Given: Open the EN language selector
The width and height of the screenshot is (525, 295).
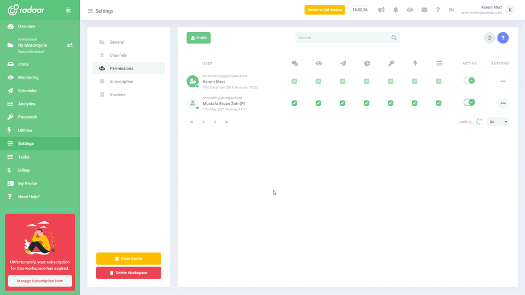Looking at the screenshot, I should tap(451, 10).
